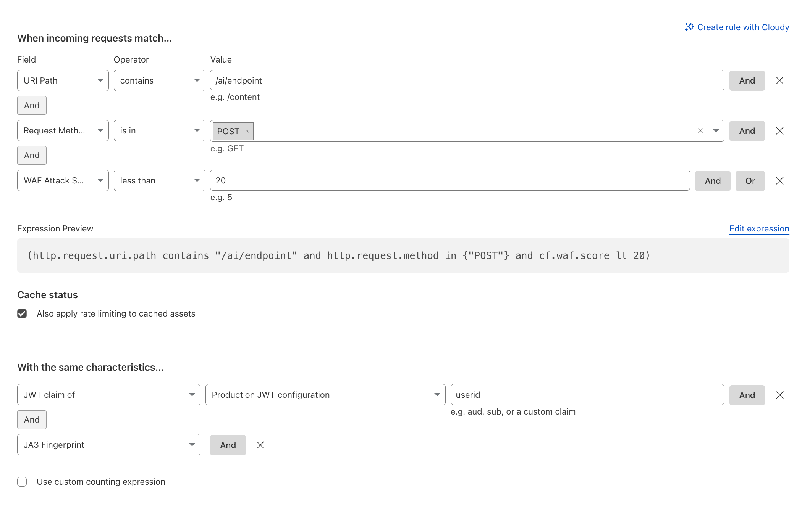
Task: Remove the URI Path condition with X icon
Action: click(779, 80)
